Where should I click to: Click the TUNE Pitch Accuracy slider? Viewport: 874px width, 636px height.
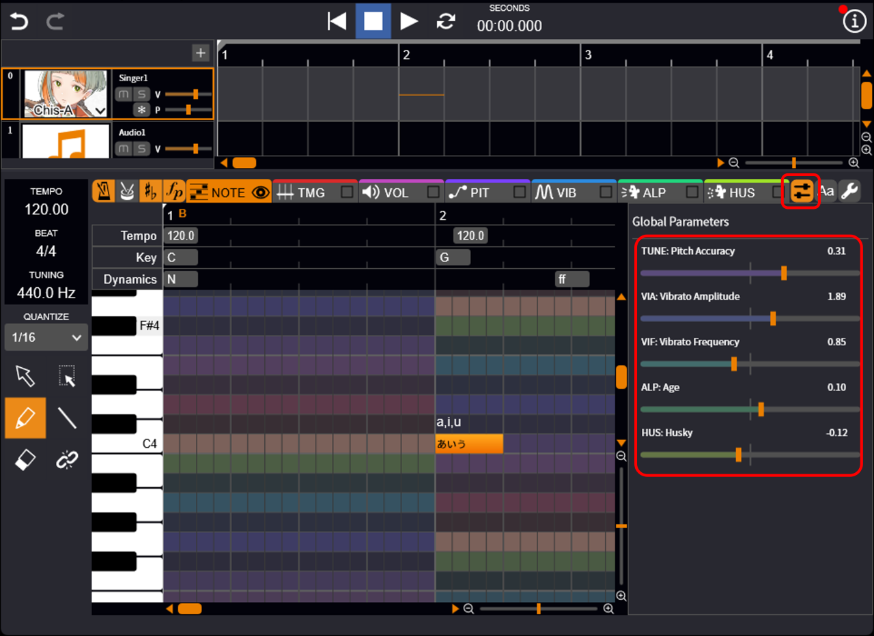coord(783,274)
